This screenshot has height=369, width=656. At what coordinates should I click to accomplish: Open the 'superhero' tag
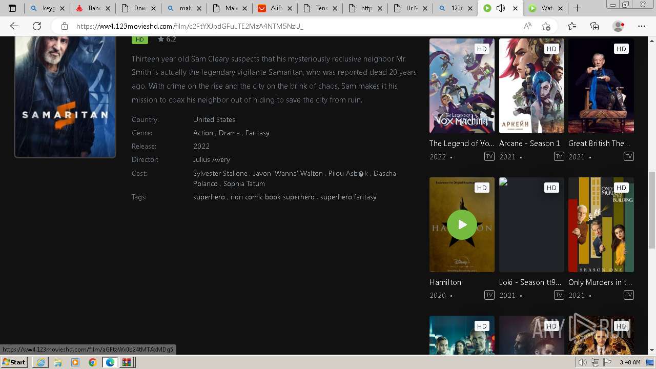click(x=209, y=197)
